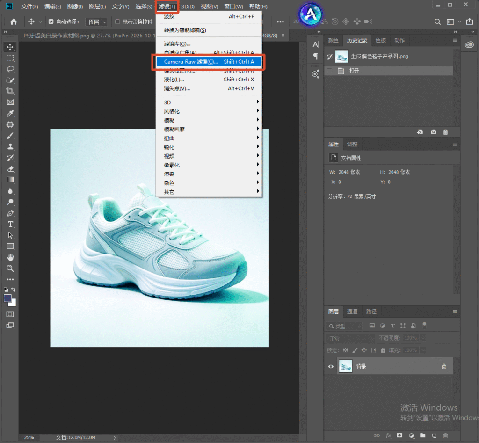Delete the current history state with trash icon

[x=445, y=132]
